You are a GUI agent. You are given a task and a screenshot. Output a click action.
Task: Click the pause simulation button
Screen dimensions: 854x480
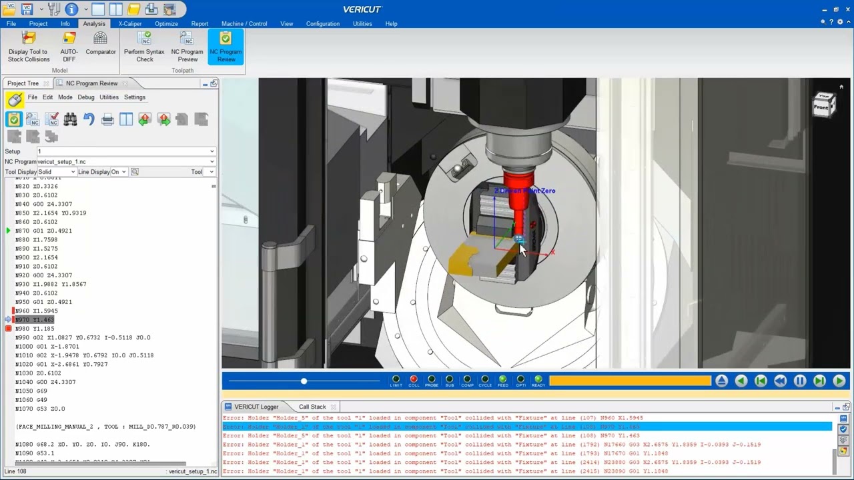coord(800,381)
